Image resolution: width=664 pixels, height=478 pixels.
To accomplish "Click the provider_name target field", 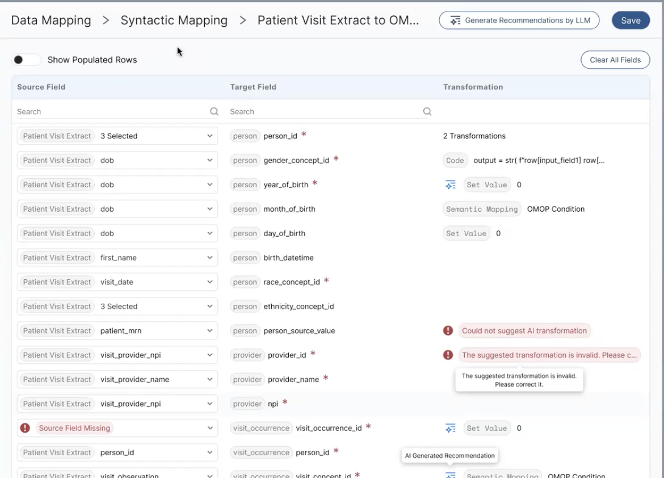I will [279, 379].
